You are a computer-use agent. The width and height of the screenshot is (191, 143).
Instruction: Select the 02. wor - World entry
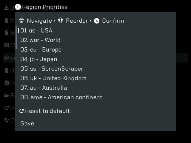click(40, 40)
